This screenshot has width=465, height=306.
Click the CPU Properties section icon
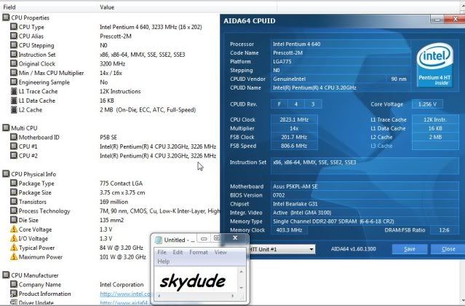point(6,17)
